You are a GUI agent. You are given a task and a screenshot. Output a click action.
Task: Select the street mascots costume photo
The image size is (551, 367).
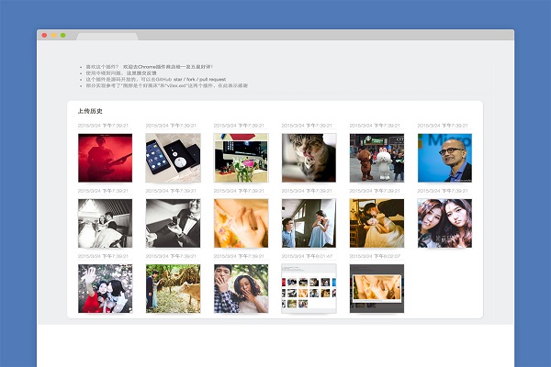click(377, 158)
